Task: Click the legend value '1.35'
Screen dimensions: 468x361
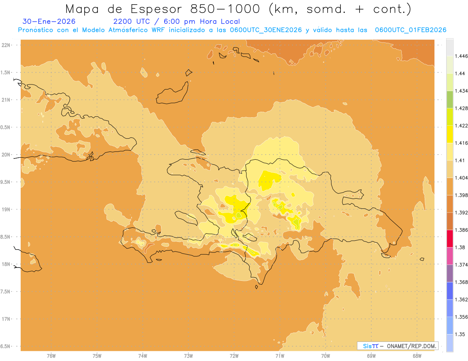Action: [460, 334]
